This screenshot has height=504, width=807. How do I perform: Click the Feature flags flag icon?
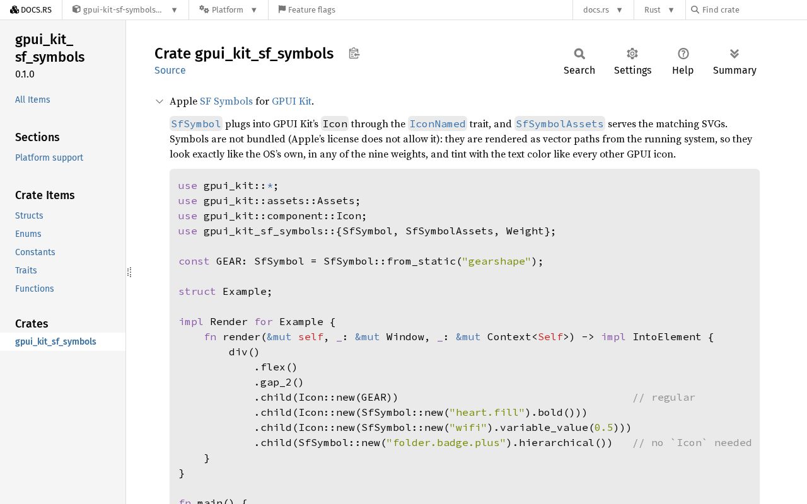(282, 10)
